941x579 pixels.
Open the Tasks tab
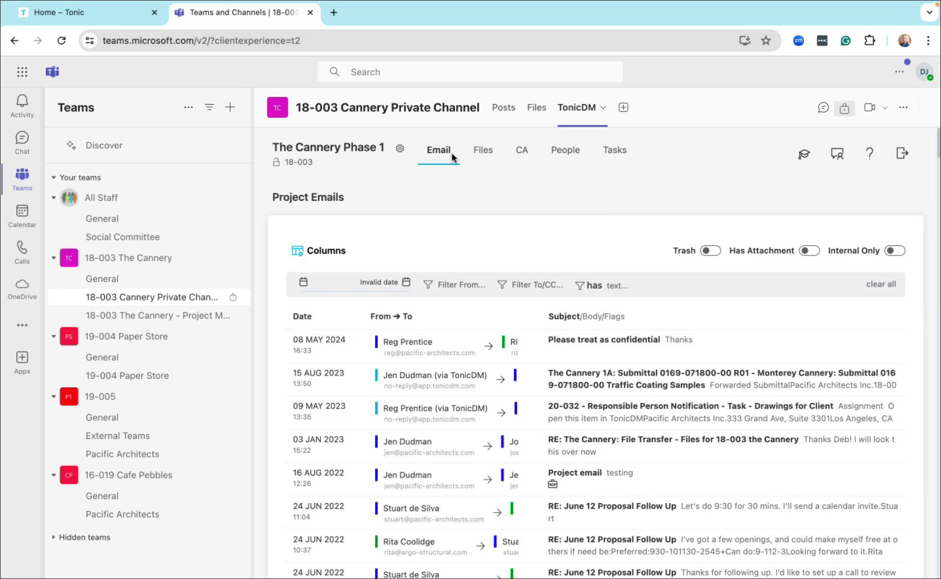614,150
